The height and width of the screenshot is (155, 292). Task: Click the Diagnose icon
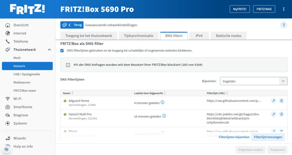point(8,115)
